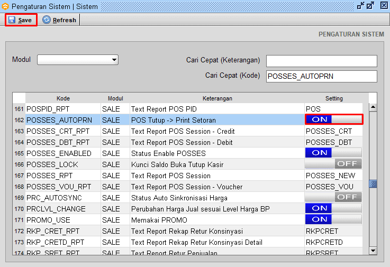
Task: Select the POSSES_VOU_RPT code cell
Action: click(x=63, y=187)
